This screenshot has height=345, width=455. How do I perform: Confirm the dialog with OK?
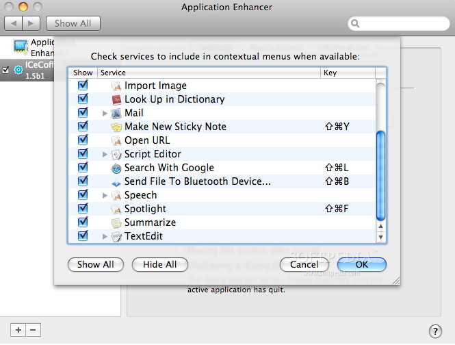[362, 264]
